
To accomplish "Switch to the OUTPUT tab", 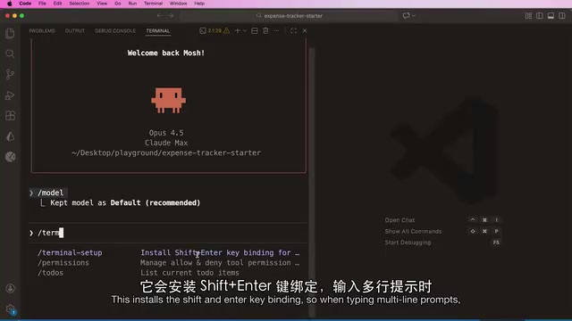I will [75, 31].
